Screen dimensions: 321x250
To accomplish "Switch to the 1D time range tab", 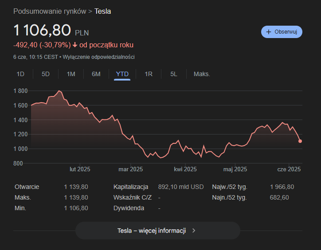I will point(20,74).
